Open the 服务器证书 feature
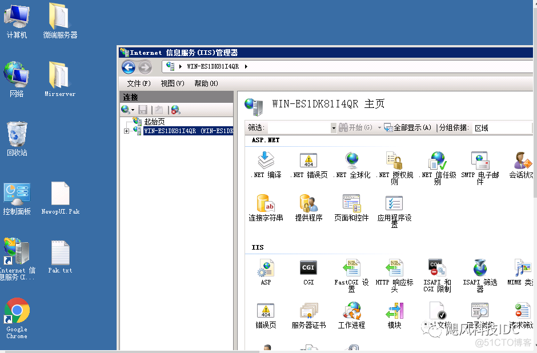The height and width of the screenshot is (353, 537). click(308, 311)
